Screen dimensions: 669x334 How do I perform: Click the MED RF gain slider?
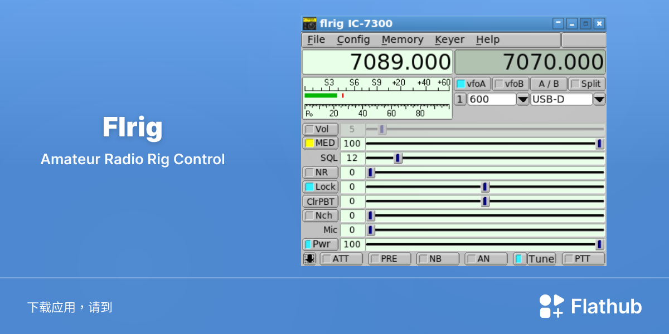pos(485,144)
